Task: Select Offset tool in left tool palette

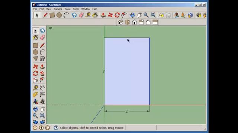Action: tap(42, 80)
